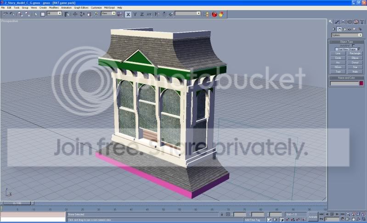Toggle the Restrict to Y axis button
Viewport: 367px width, 223px height.
(135, 14)
